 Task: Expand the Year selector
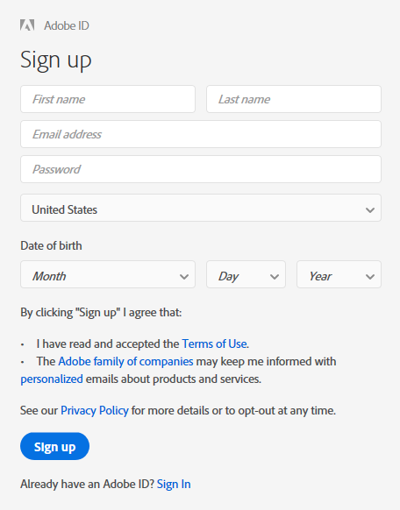[x=339, y=274]
